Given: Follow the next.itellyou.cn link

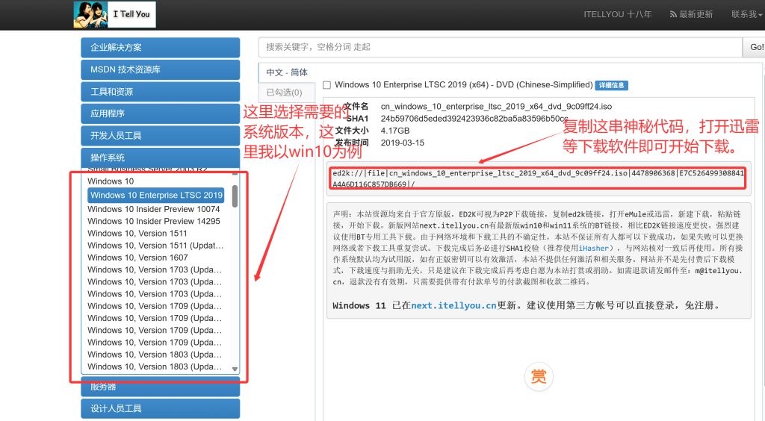Looking at the screenshot, I should pos(453,305).
